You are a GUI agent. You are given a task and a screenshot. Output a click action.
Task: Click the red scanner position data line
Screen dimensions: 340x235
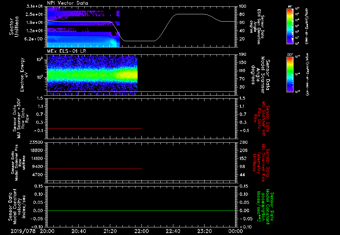95,169
